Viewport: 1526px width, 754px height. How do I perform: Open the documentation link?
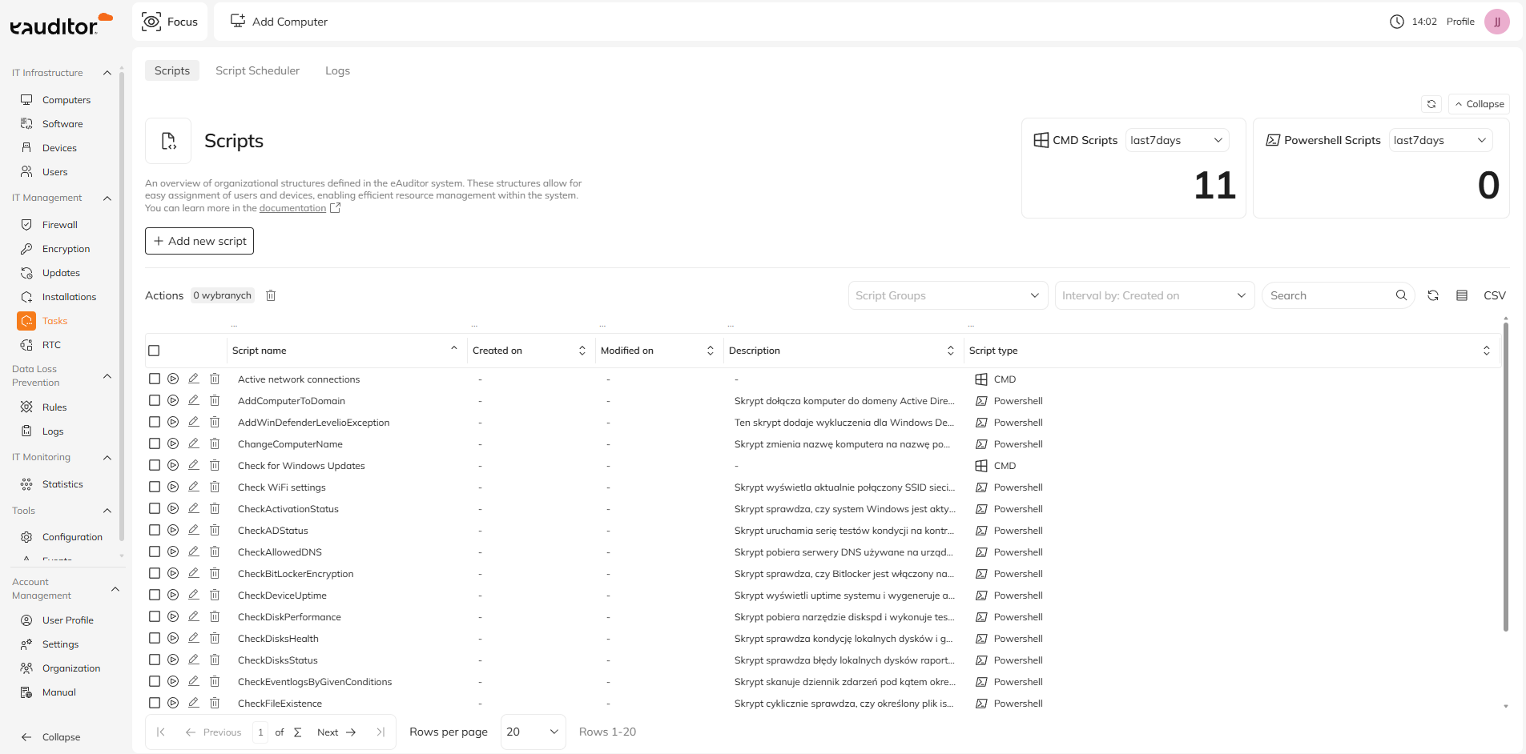(292, 208)
